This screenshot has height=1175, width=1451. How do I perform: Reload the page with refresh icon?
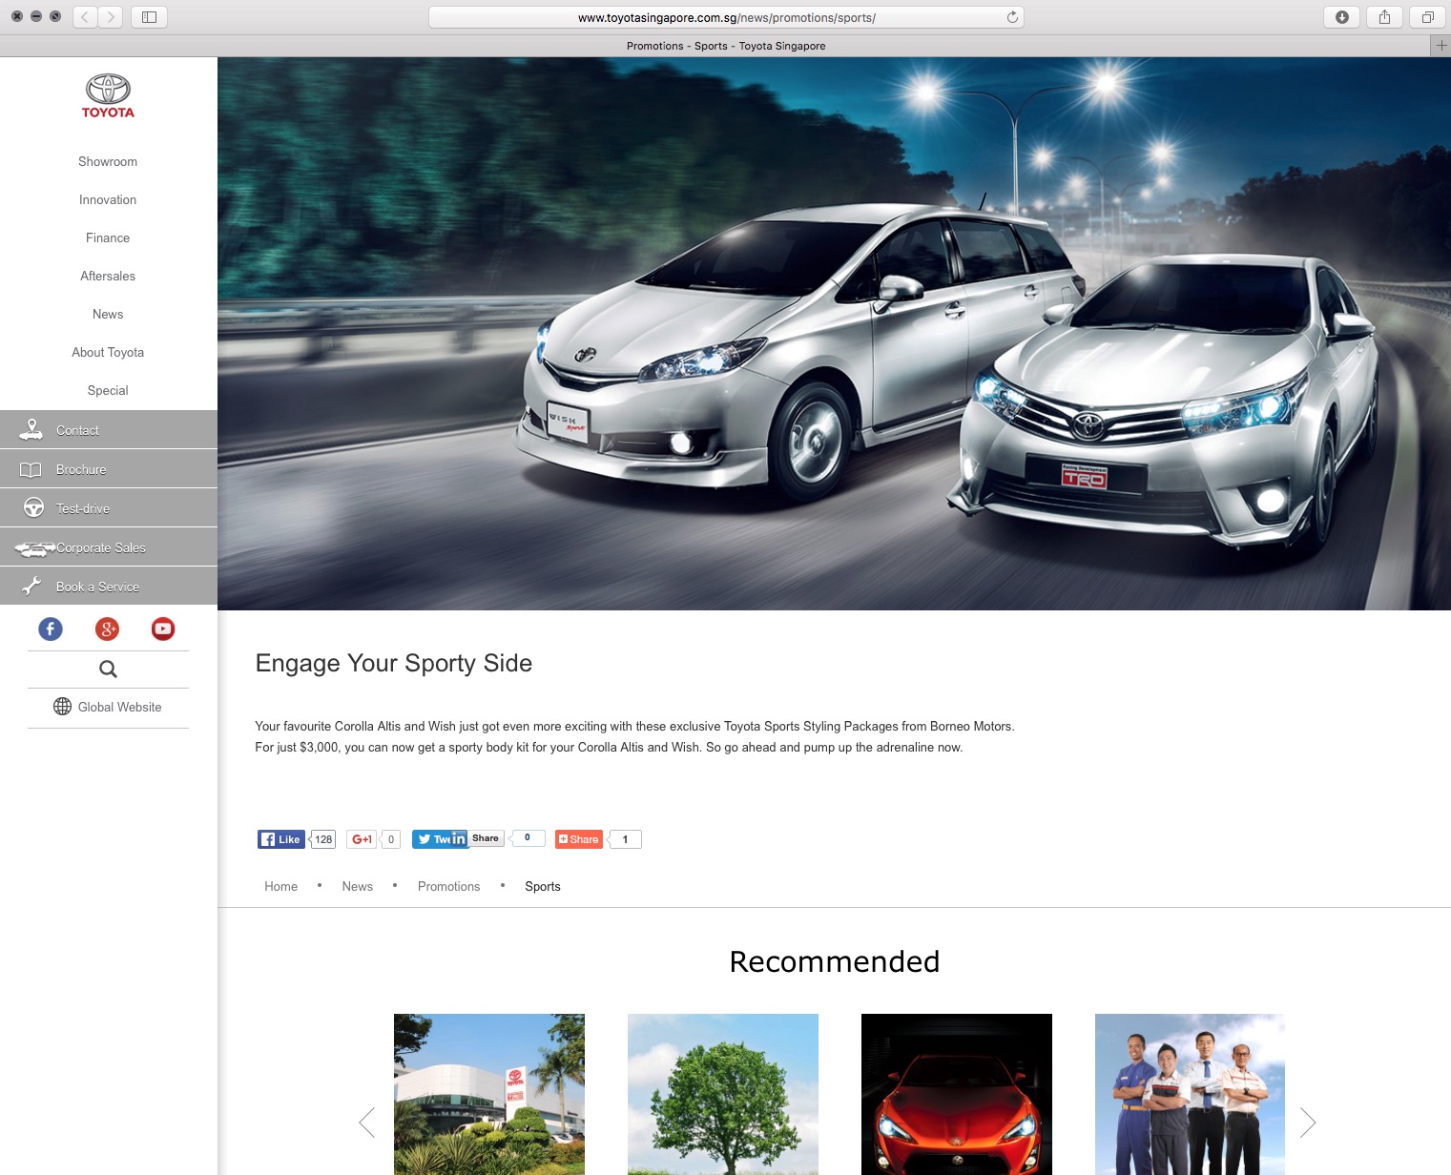pos(1012,17)
